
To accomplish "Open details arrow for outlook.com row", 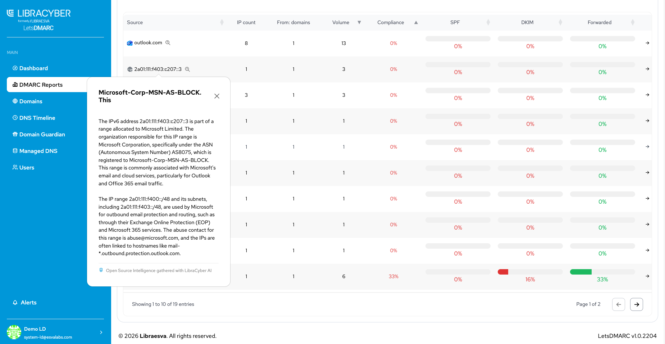I will coord(647,43).
